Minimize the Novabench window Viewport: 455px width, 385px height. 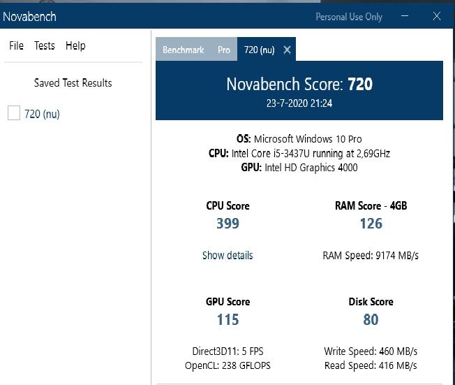pos(405,17)
